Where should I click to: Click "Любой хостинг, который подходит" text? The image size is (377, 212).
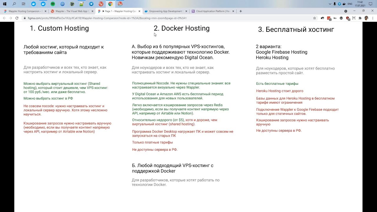click(x=64, y=49)
